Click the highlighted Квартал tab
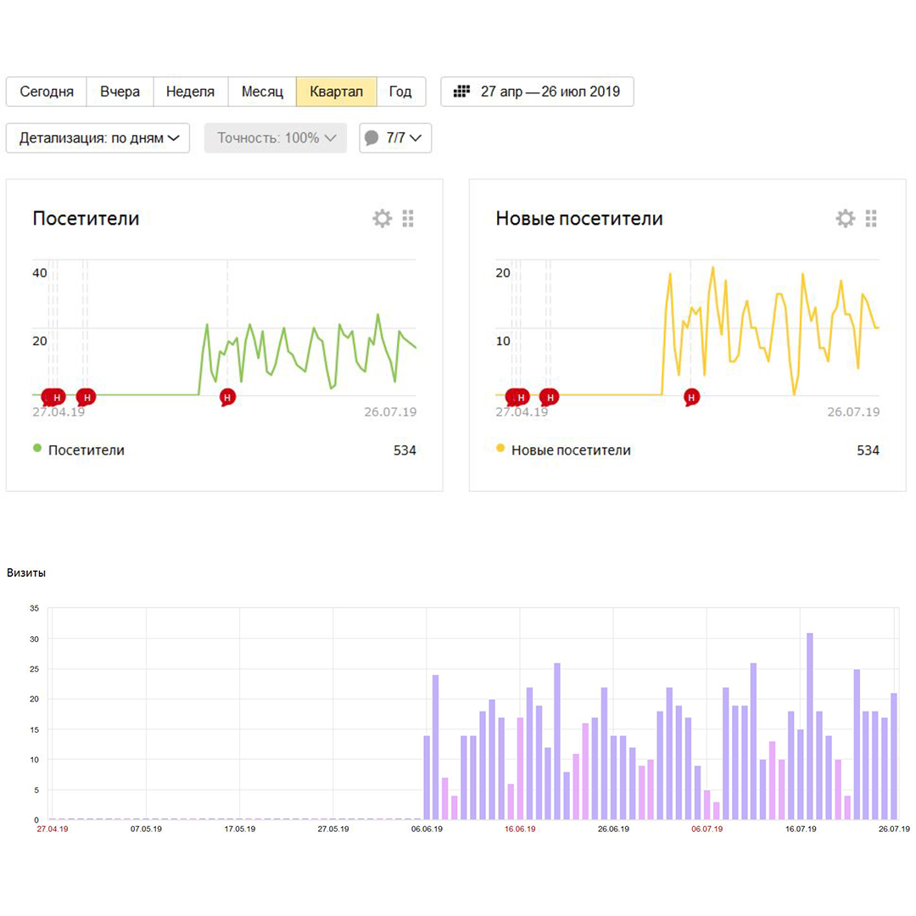Viewport: 916px width, 916px height. click(337, 92)
